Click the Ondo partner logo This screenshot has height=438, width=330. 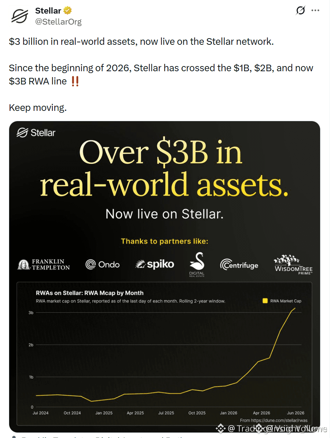(x=102, y=264)
